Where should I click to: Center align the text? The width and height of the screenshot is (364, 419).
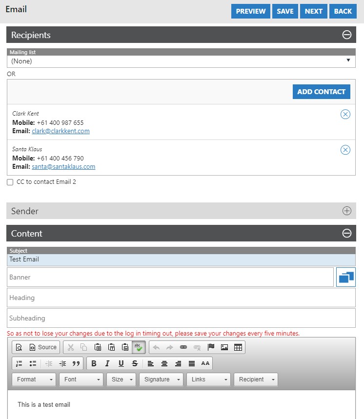164,363
